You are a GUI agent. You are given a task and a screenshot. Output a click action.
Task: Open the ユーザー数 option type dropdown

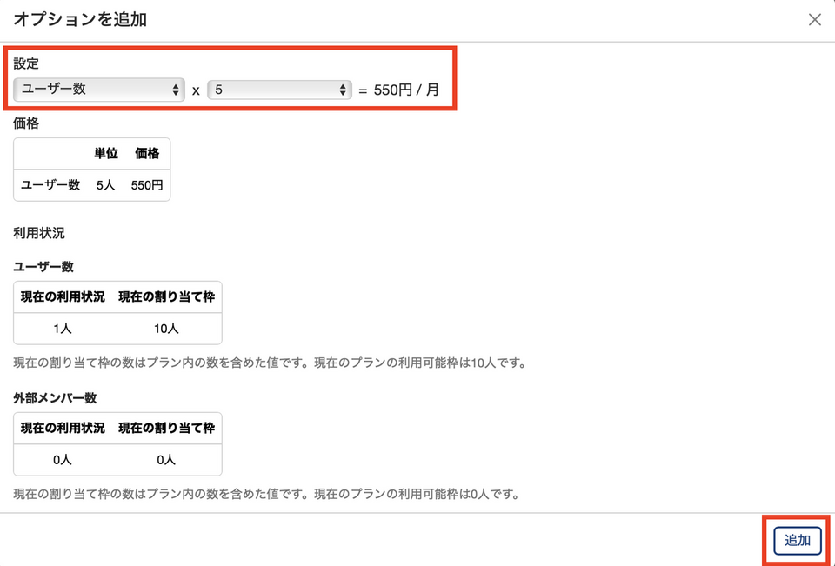(x=99, y=90)
